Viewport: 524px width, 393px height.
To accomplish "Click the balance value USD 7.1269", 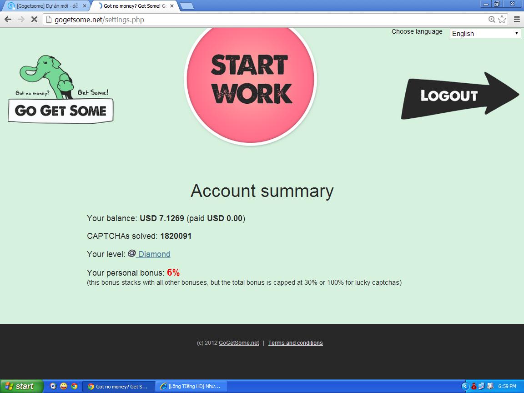I will click(x=162, y=218).
